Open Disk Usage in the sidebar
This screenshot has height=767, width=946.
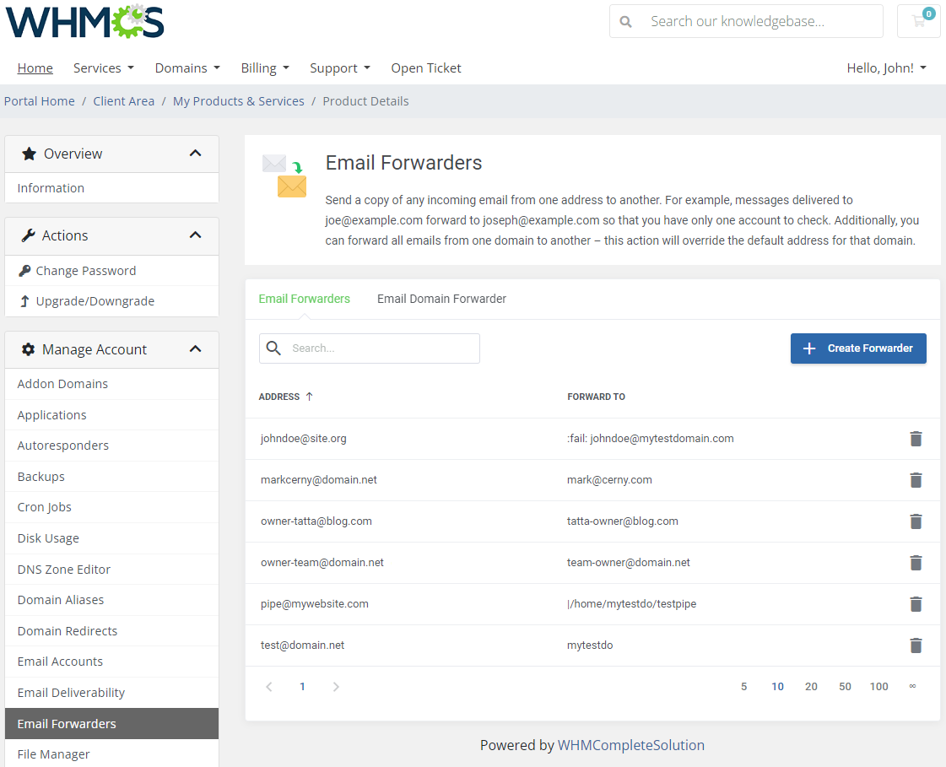tap(111, 538)
